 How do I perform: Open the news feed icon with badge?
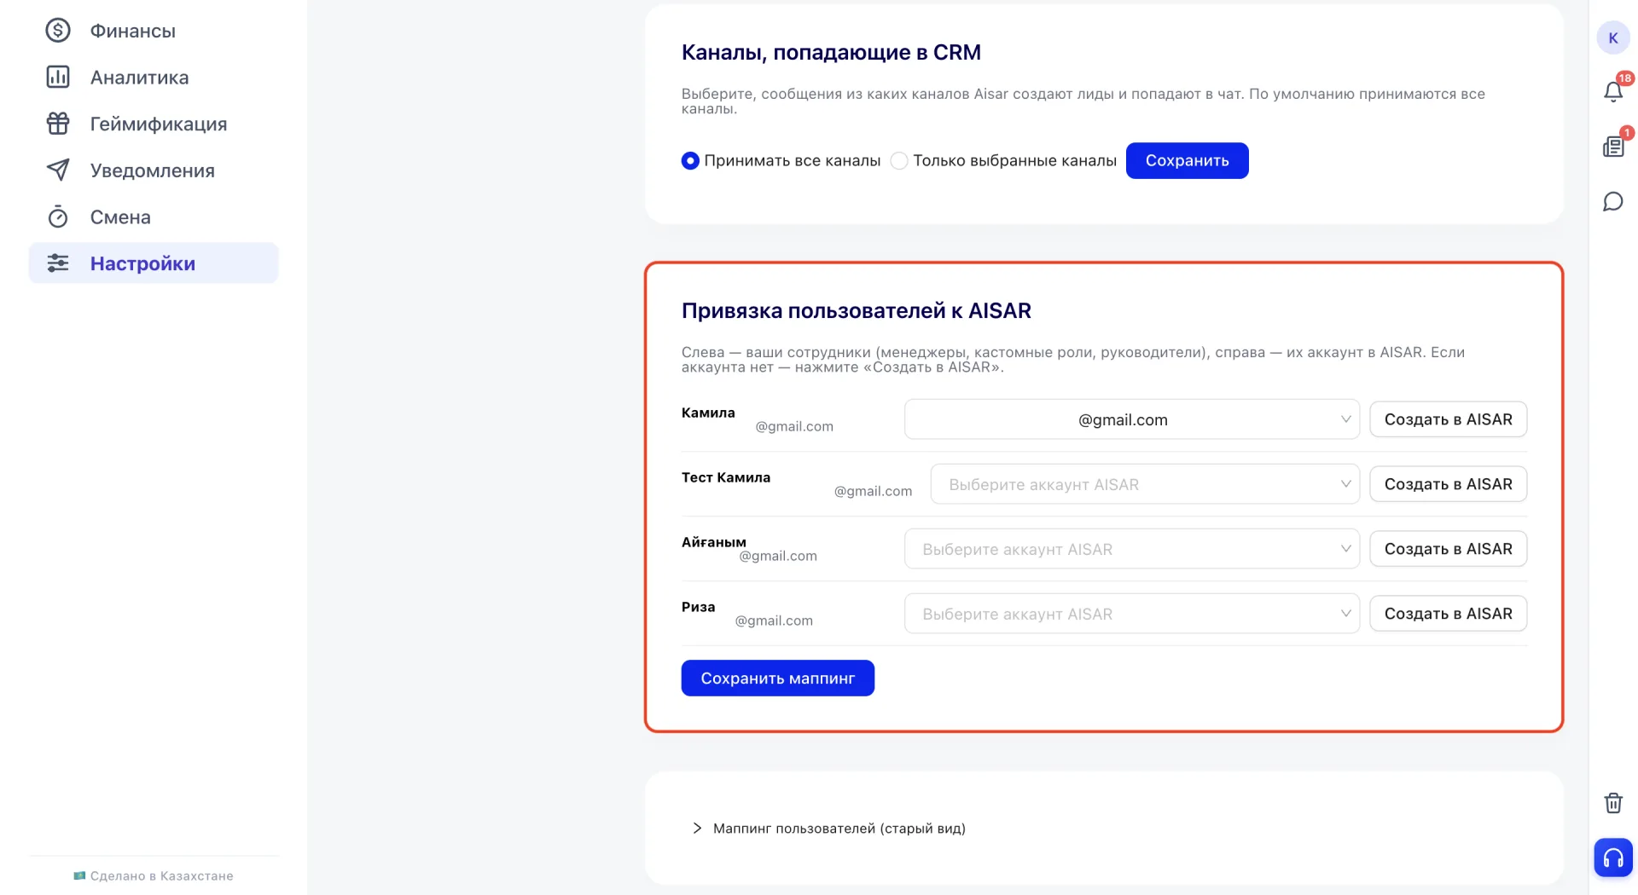tap(1613, 146)
